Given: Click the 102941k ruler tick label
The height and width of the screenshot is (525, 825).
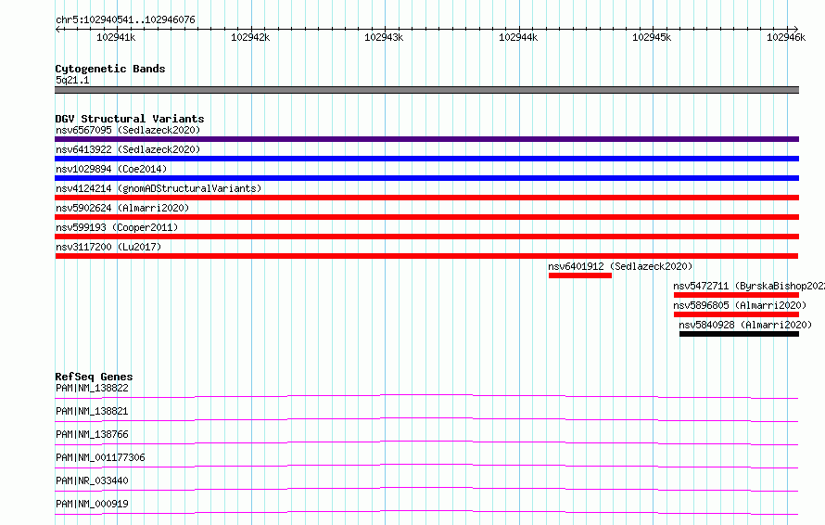Looking at the screenshot, I should tap(116, 37).
